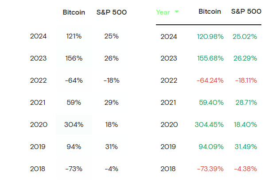
Task: Click the 26.29% S&P 500 cell
Action: (245, 58)
